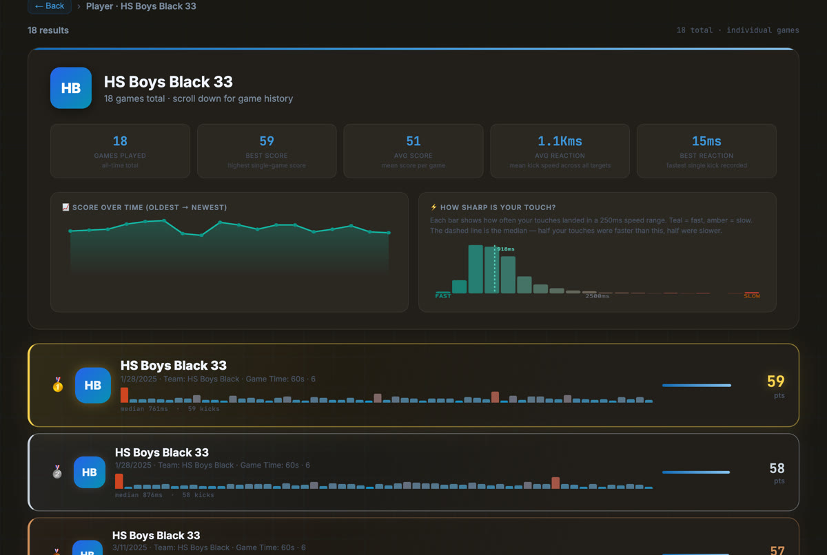
Task: Click the tallest teal histogram bar
Action: click(x=476, y=269)
